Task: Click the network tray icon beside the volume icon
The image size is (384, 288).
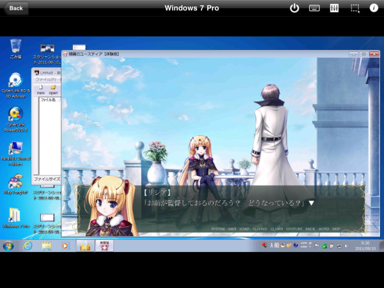Action: pos(339,246)
